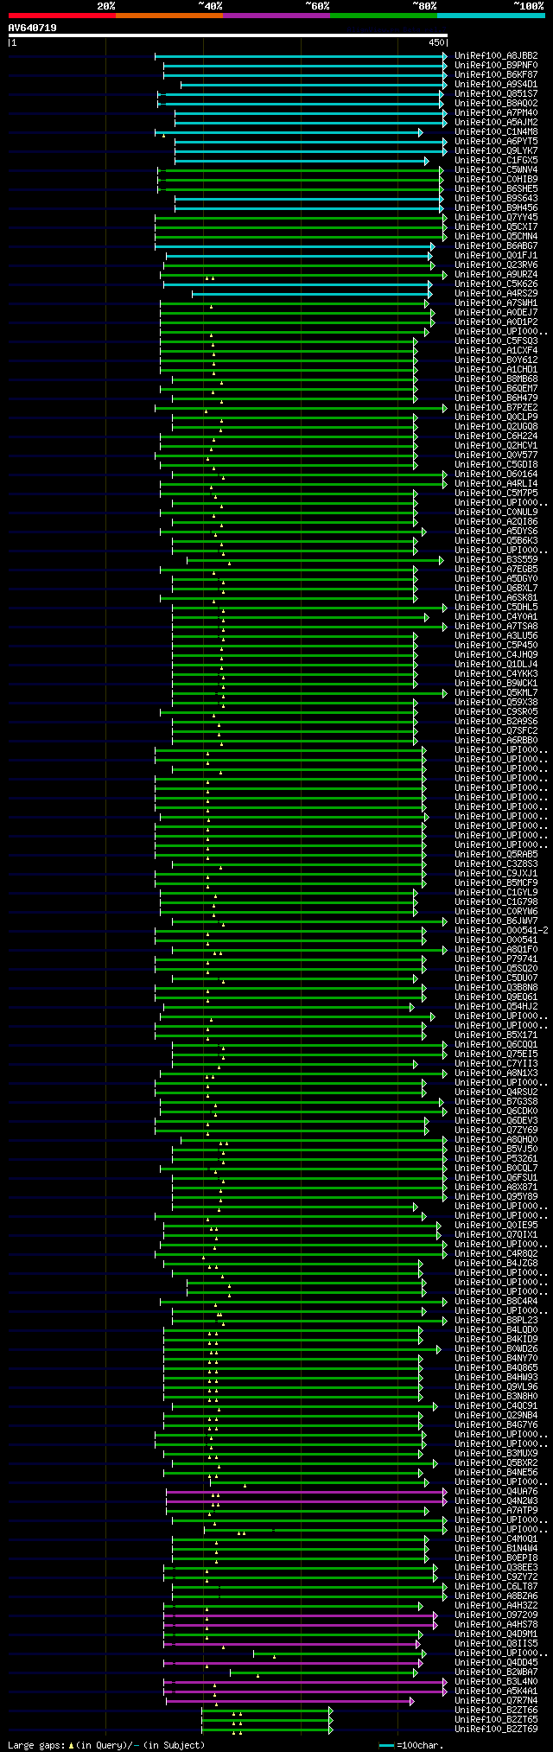Select hit UniRef100_C7YII3
The image size is (553, 1752).
click(496, 1063)
